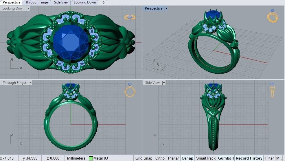Open the Side View tab
Screen dimensions: 285x161
61,2
